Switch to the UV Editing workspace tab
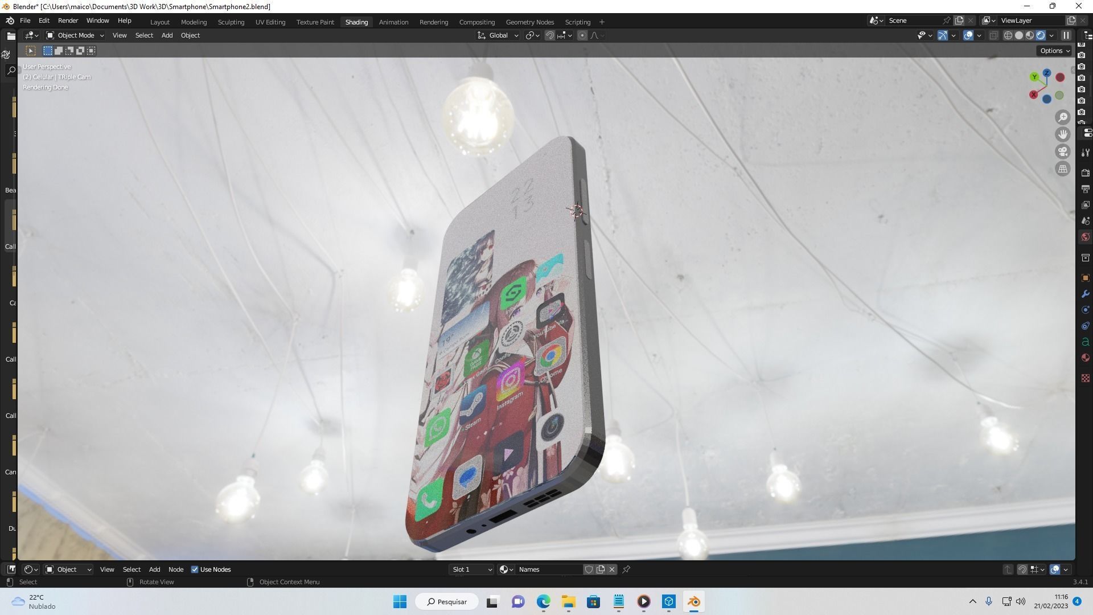Image resolution: width=1093 pixels, height=615 pixels. pyautogui.click(x=270, y=22)
